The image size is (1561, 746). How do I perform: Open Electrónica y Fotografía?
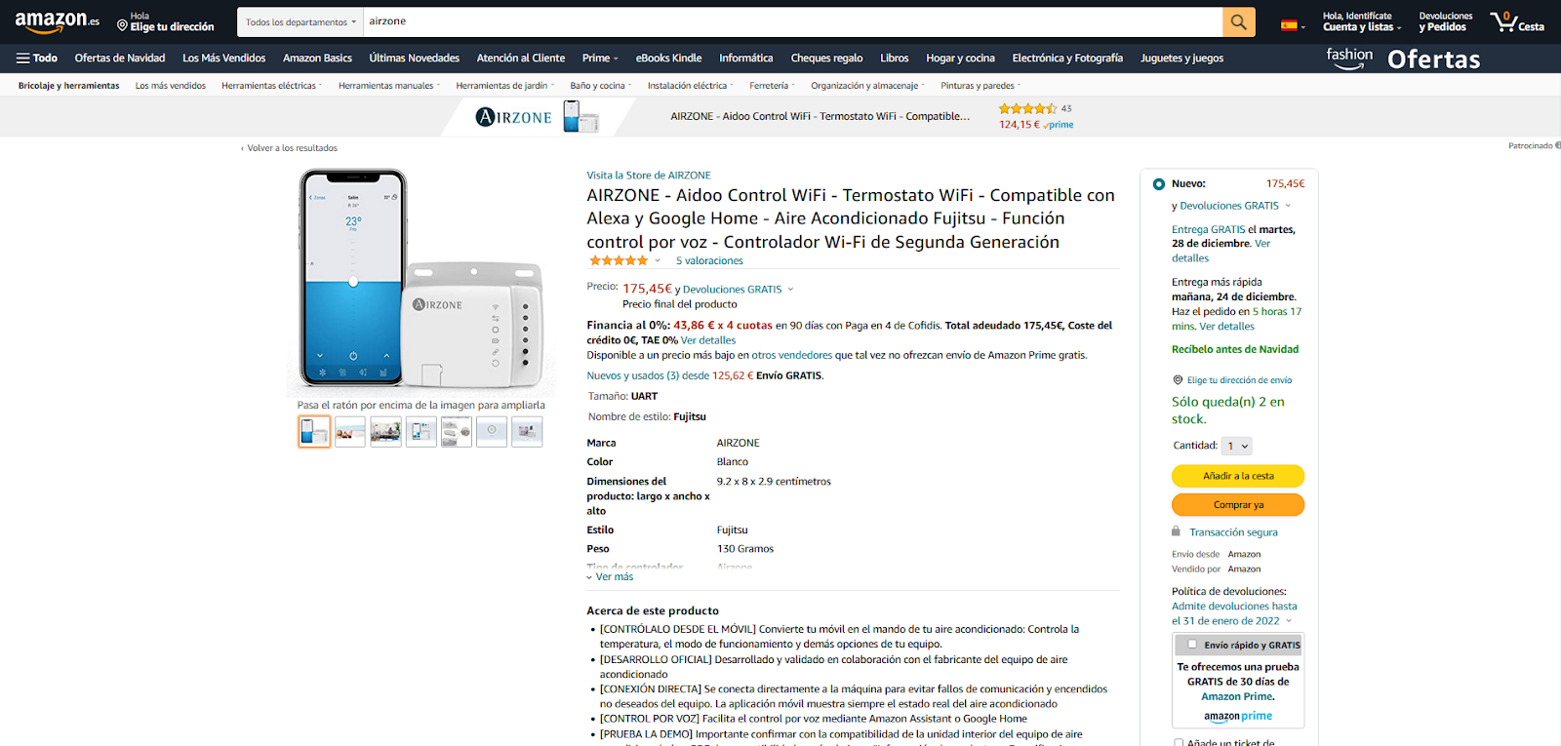pos(1067,59)
